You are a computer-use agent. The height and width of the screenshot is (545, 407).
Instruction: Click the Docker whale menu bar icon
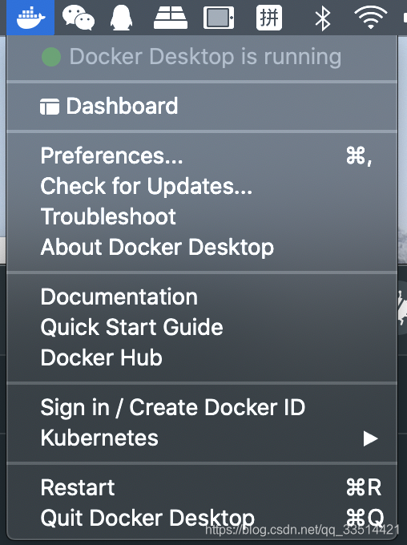point(30,18)
